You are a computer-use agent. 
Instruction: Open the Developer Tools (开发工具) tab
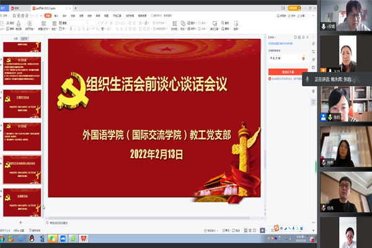[117, 15]
